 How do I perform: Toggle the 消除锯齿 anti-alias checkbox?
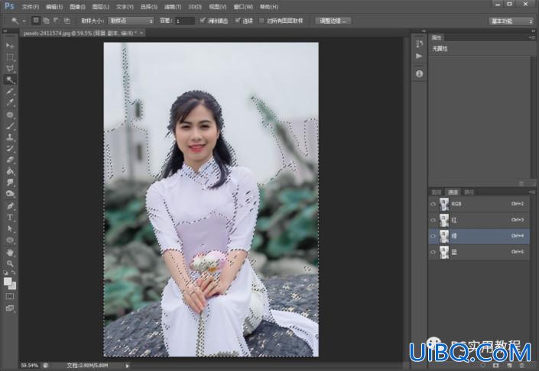coord(203,21)
